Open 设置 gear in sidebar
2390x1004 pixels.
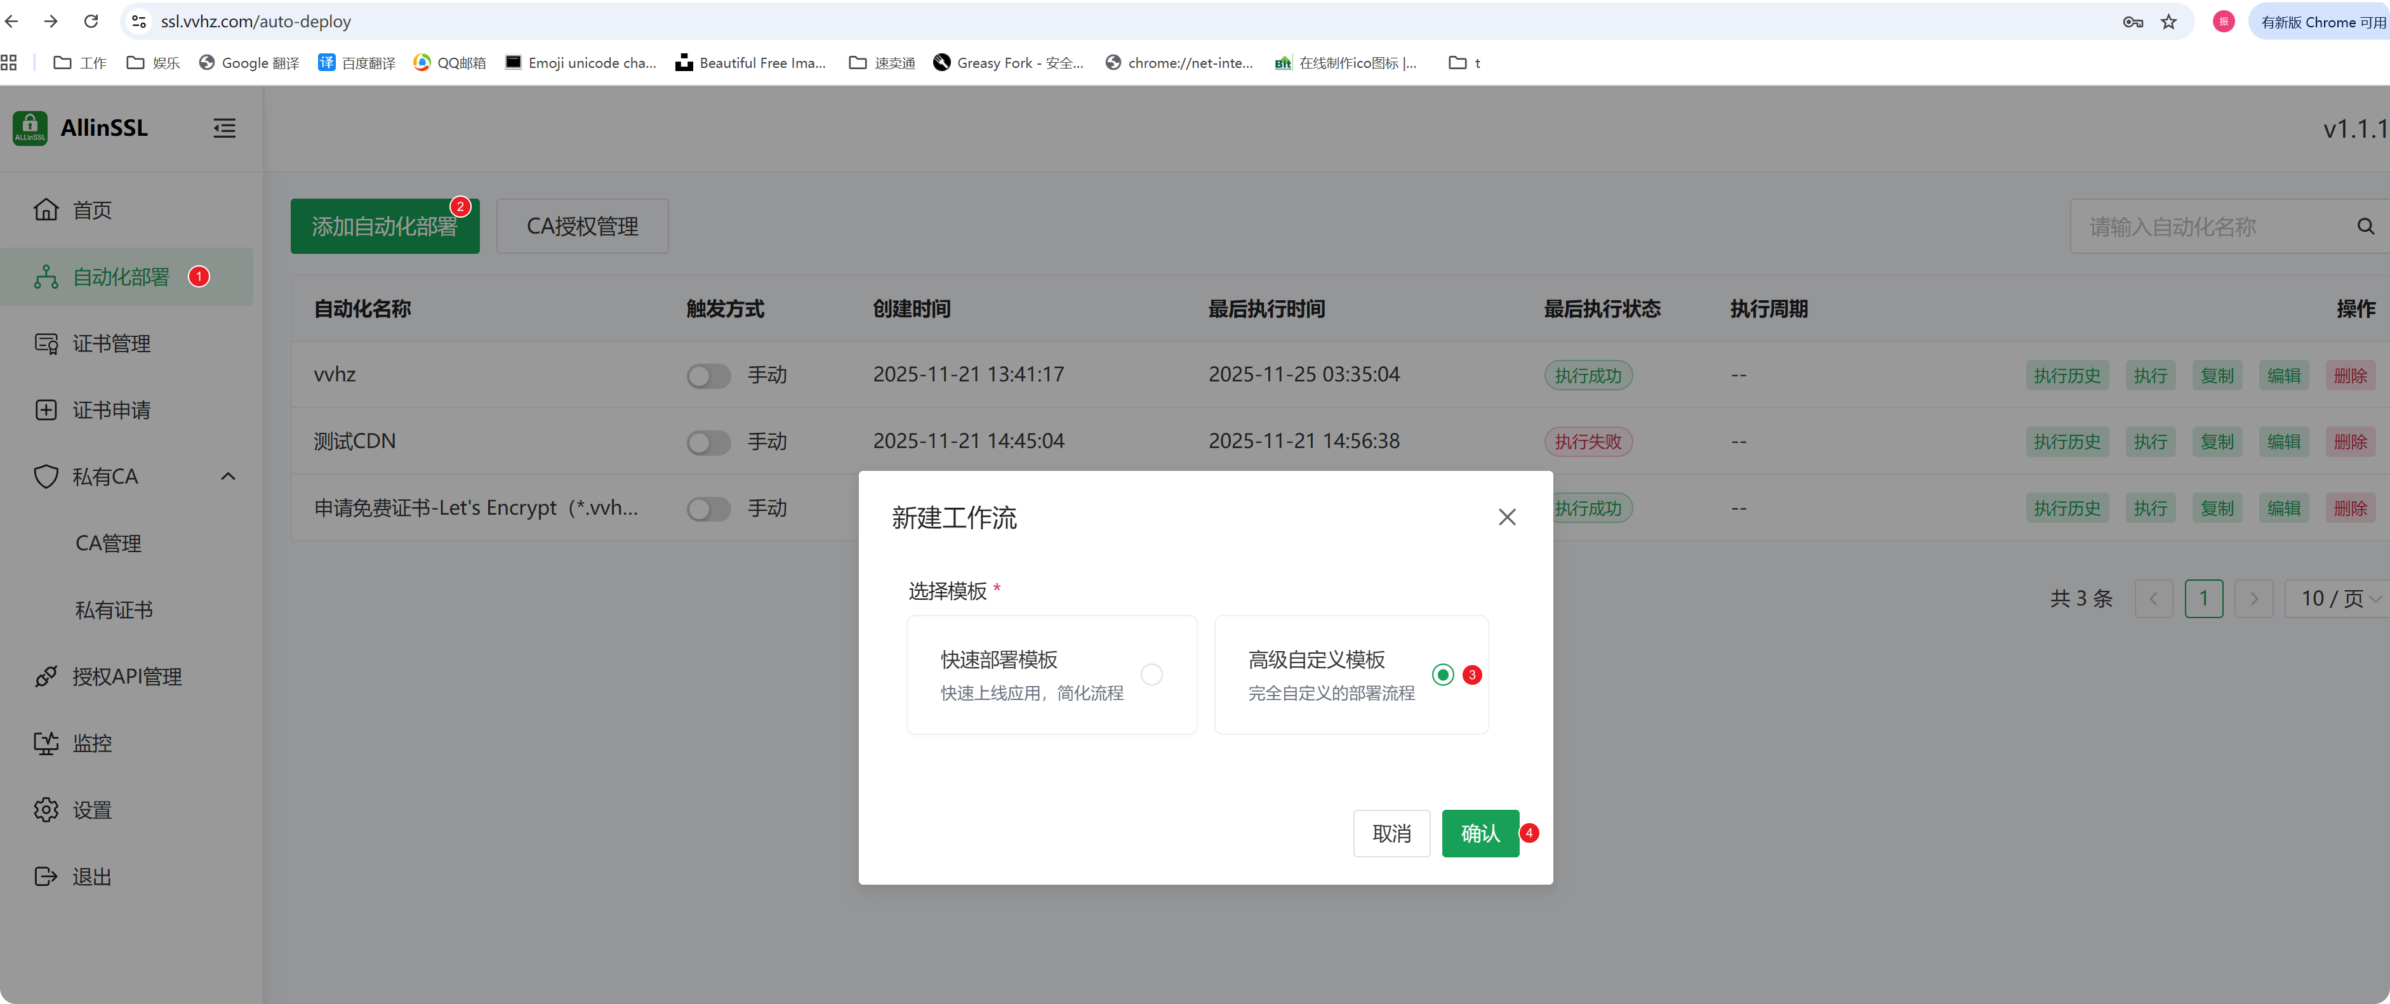46,810
